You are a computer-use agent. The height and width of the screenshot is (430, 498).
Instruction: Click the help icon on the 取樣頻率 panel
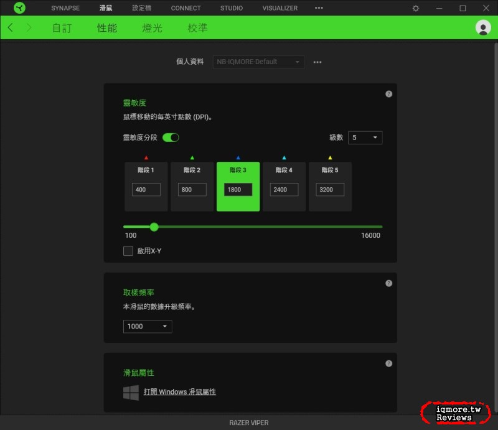click(x=388, y=283)
